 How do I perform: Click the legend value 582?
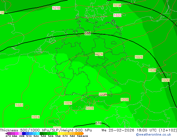pyautogui.click(x=72, y=136)
